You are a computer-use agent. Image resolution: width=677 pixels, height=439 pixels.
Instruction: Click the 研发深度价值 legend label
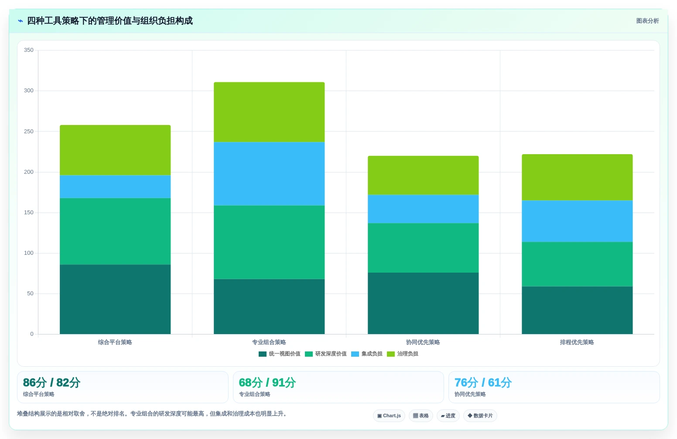331,354
